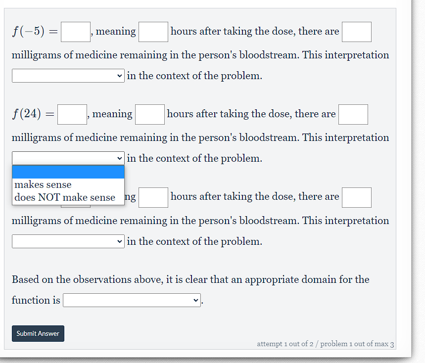Click the hours input box in the f(24) row

click(x=150, y=115)
